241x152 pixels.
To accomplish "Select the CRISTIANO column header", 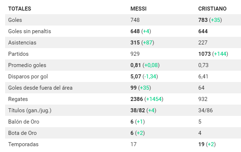I will (x=212, y=9).
